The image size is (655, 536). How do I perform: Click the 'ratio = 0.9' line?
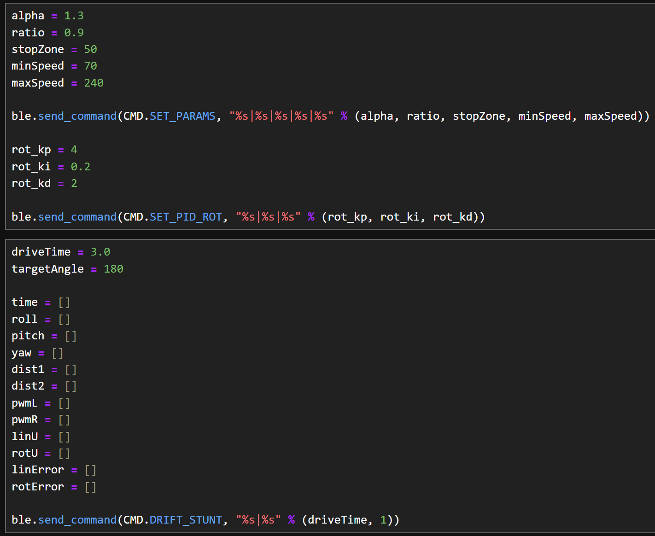(x=47, y=33)
